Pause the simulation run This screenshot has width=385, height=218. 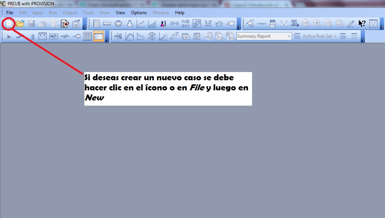[33, 36]
